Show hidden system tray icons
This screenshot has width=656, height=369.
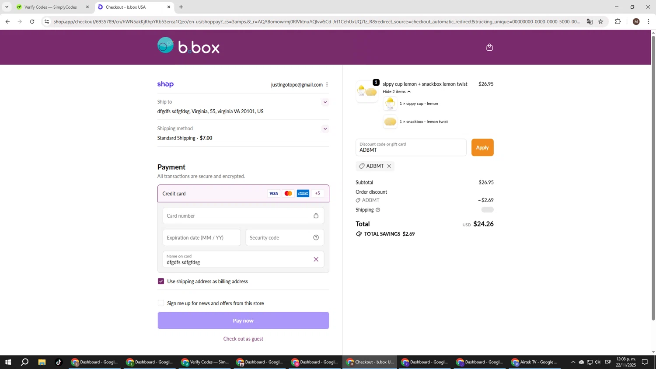click(573, 362)
